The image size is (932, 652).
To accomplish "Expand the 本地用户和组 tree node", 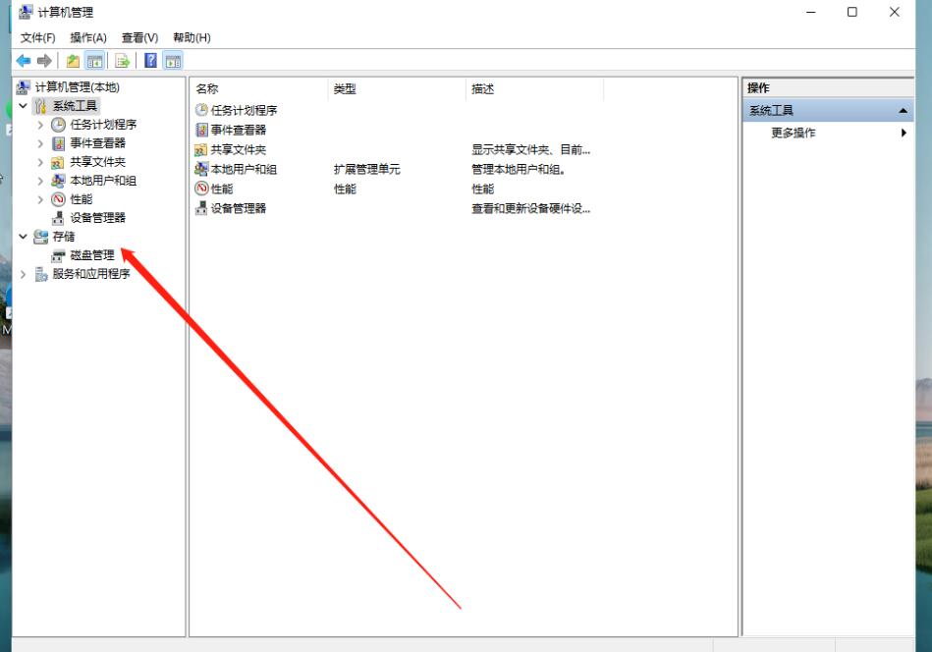I will click(x=40, y=181).
